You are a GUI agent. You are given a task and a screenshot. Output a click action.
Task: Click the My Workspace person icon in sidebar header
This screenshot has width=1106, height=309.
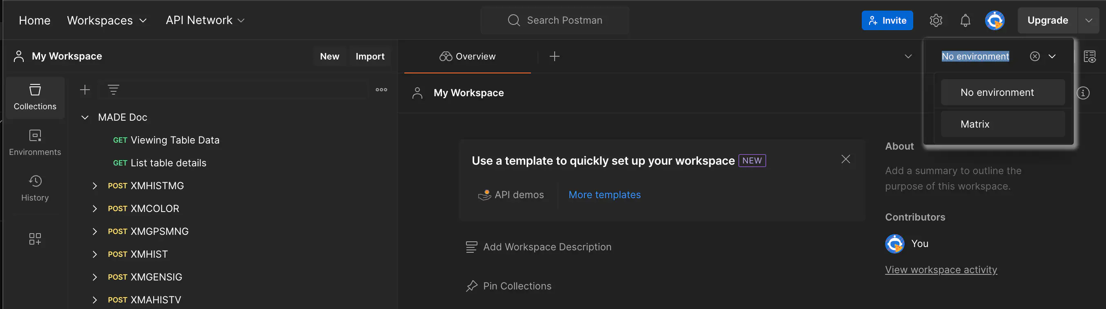pyautogui.click(x=18, y=56)
